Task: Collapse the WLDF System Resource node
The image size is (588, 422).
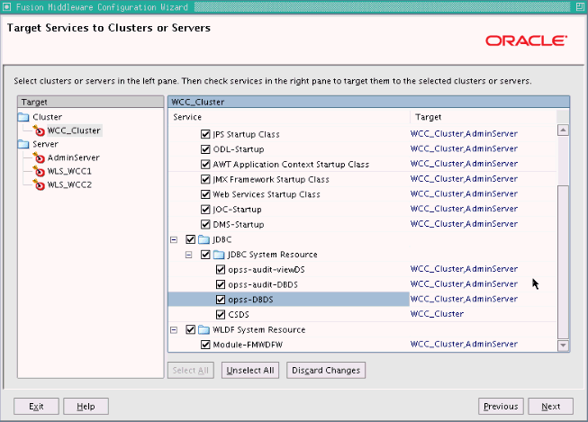Action: (x=174, y=330)
